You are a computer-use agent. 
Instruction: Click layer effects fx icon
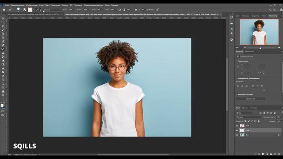(x=259, y=154)
